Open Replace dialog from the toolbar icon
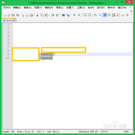 pos(68,15)
